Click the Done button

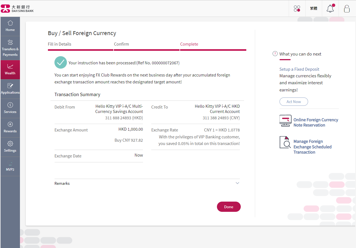pos(229,207)
